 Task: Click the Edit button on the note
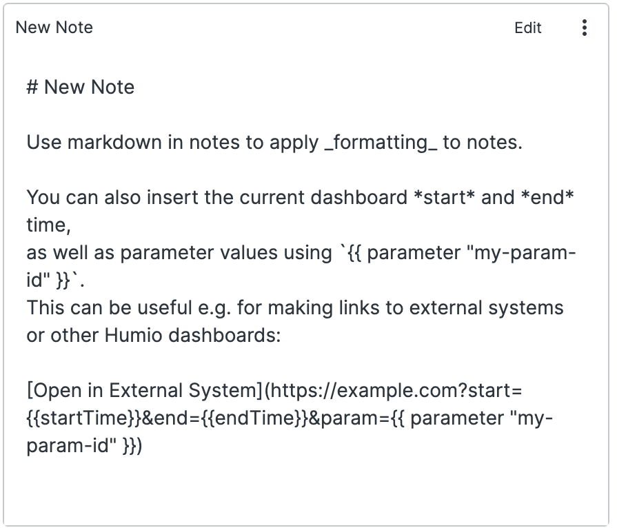[528, 28]
